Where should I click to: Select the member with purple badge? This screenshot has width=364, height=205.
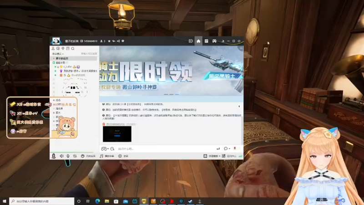click(76, 71)
